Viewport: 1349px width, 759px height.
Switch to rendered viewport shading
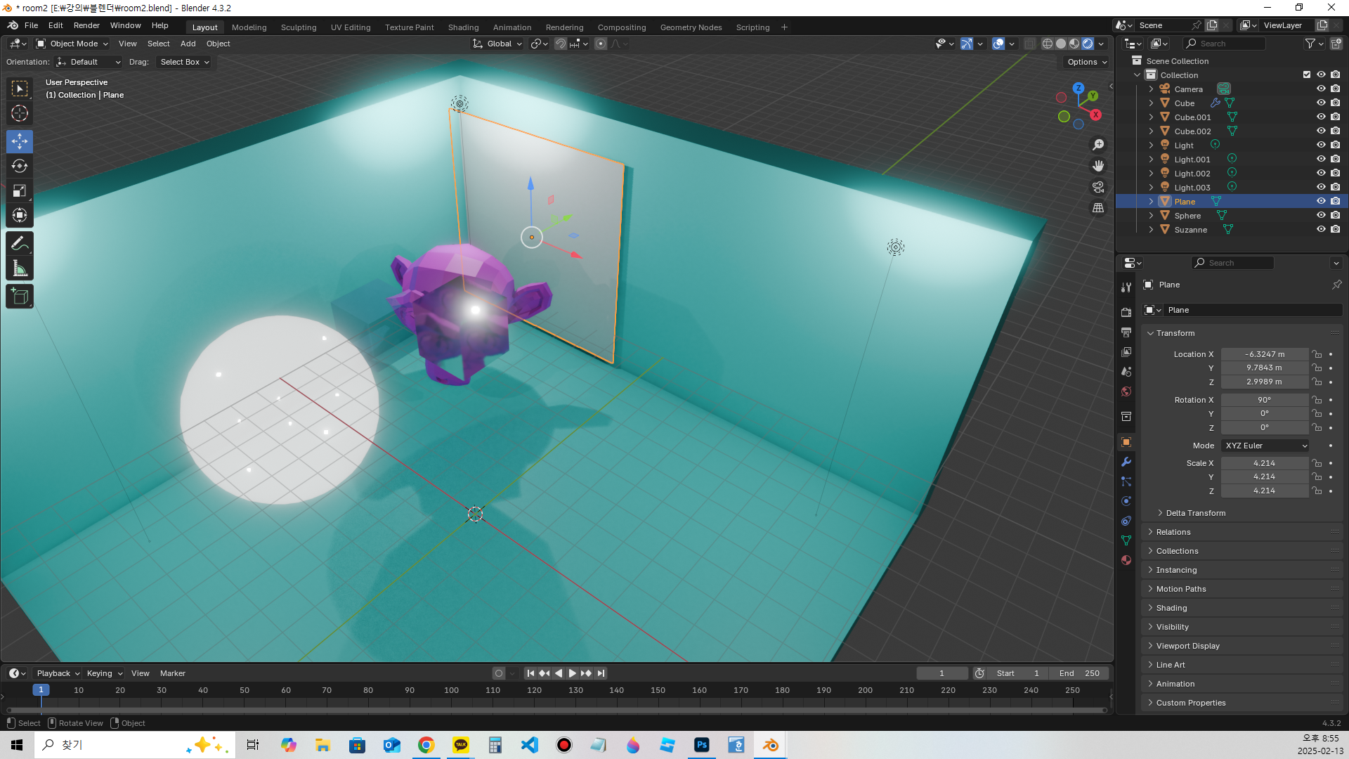pyautogui.click(x=1088, y=44)
